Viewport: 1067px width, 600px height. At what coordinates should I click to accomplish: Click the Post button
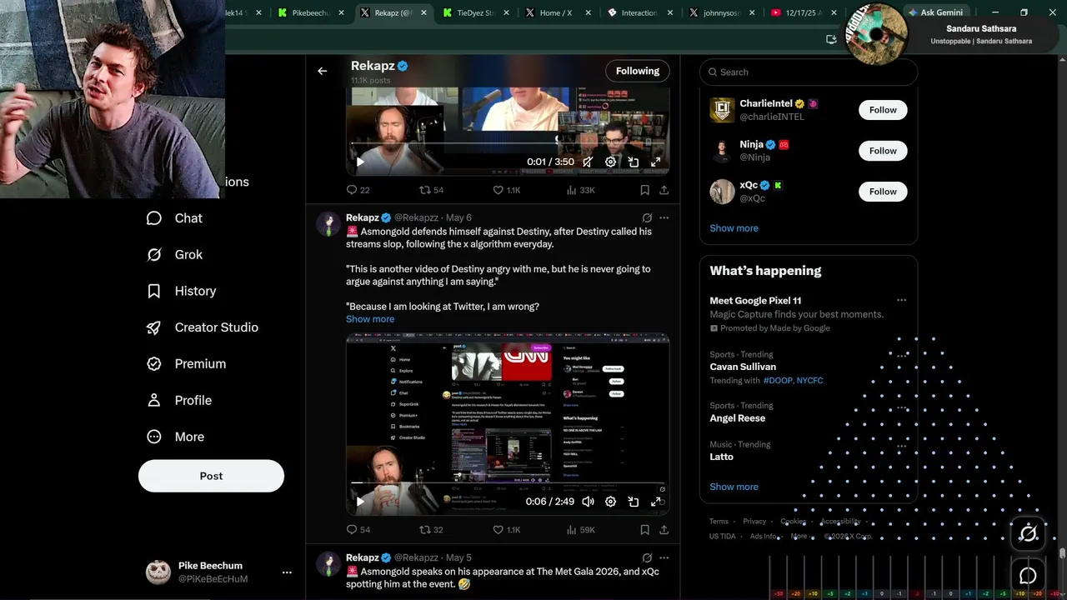click(211, 476)
